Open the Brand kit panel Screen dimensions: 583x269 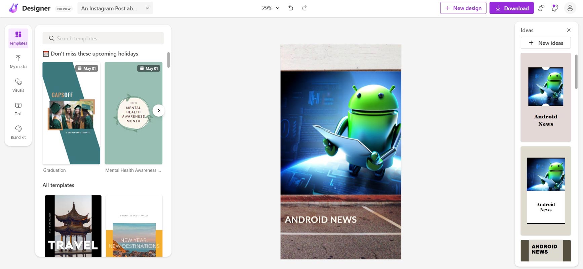coord(18,132)
